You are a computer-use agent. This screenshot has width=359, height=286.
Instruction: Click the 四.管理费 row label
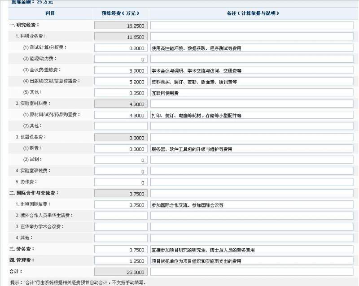(22, 260)
